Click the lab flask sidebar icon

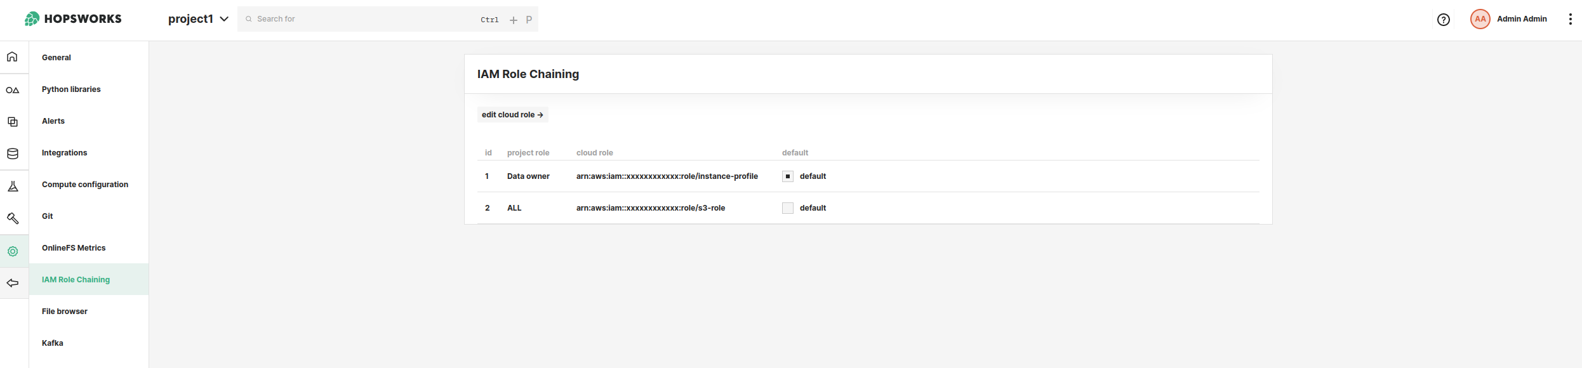(x=12, y=187)
